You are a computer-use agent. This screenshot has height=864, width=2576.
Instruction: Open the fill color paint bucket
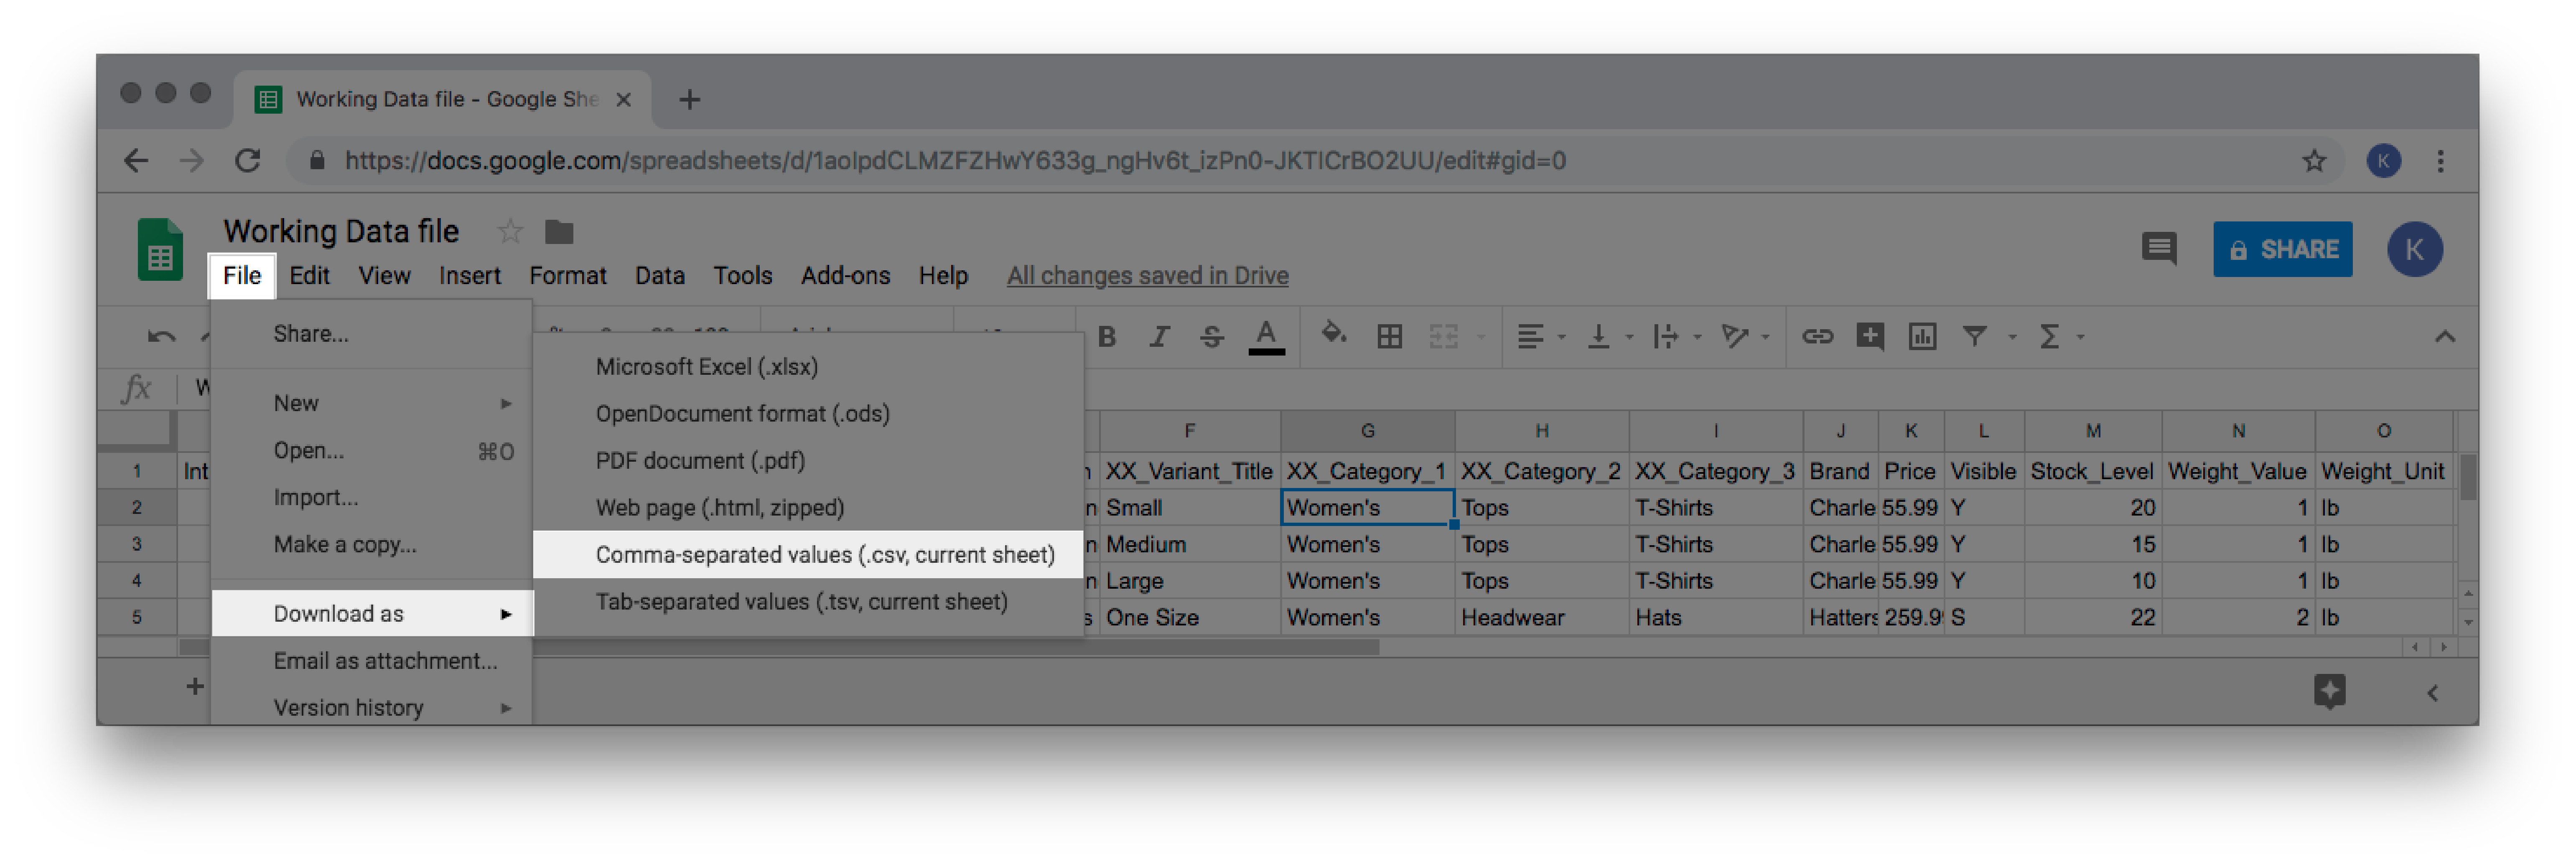(x=1333, y=334)
